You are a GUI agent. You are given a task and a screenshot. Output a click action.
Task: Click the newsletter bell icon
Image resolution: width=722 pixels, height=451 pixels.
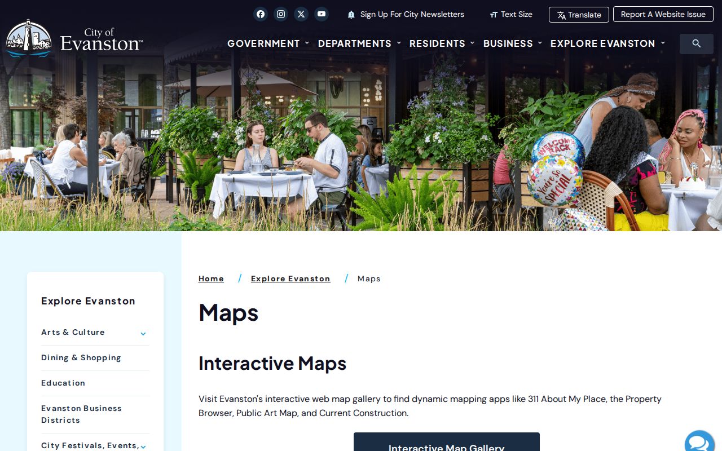[351, 15]
